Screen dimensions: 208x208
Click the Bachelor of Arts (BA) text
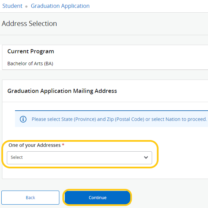click(x=30, y=64)
